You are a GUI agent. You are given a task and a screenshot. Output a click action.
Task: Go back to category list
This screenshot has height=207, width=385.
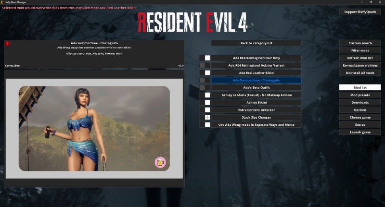point(257,43)
